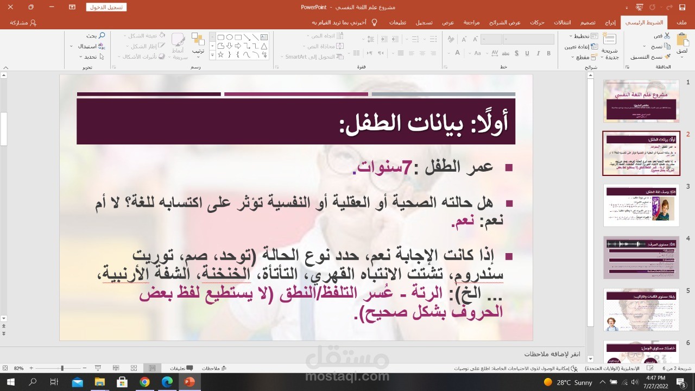695x391 pixels.
Task: Click the Sign in (تسجيل الدخول) button
Action: (x=106, y=7)
